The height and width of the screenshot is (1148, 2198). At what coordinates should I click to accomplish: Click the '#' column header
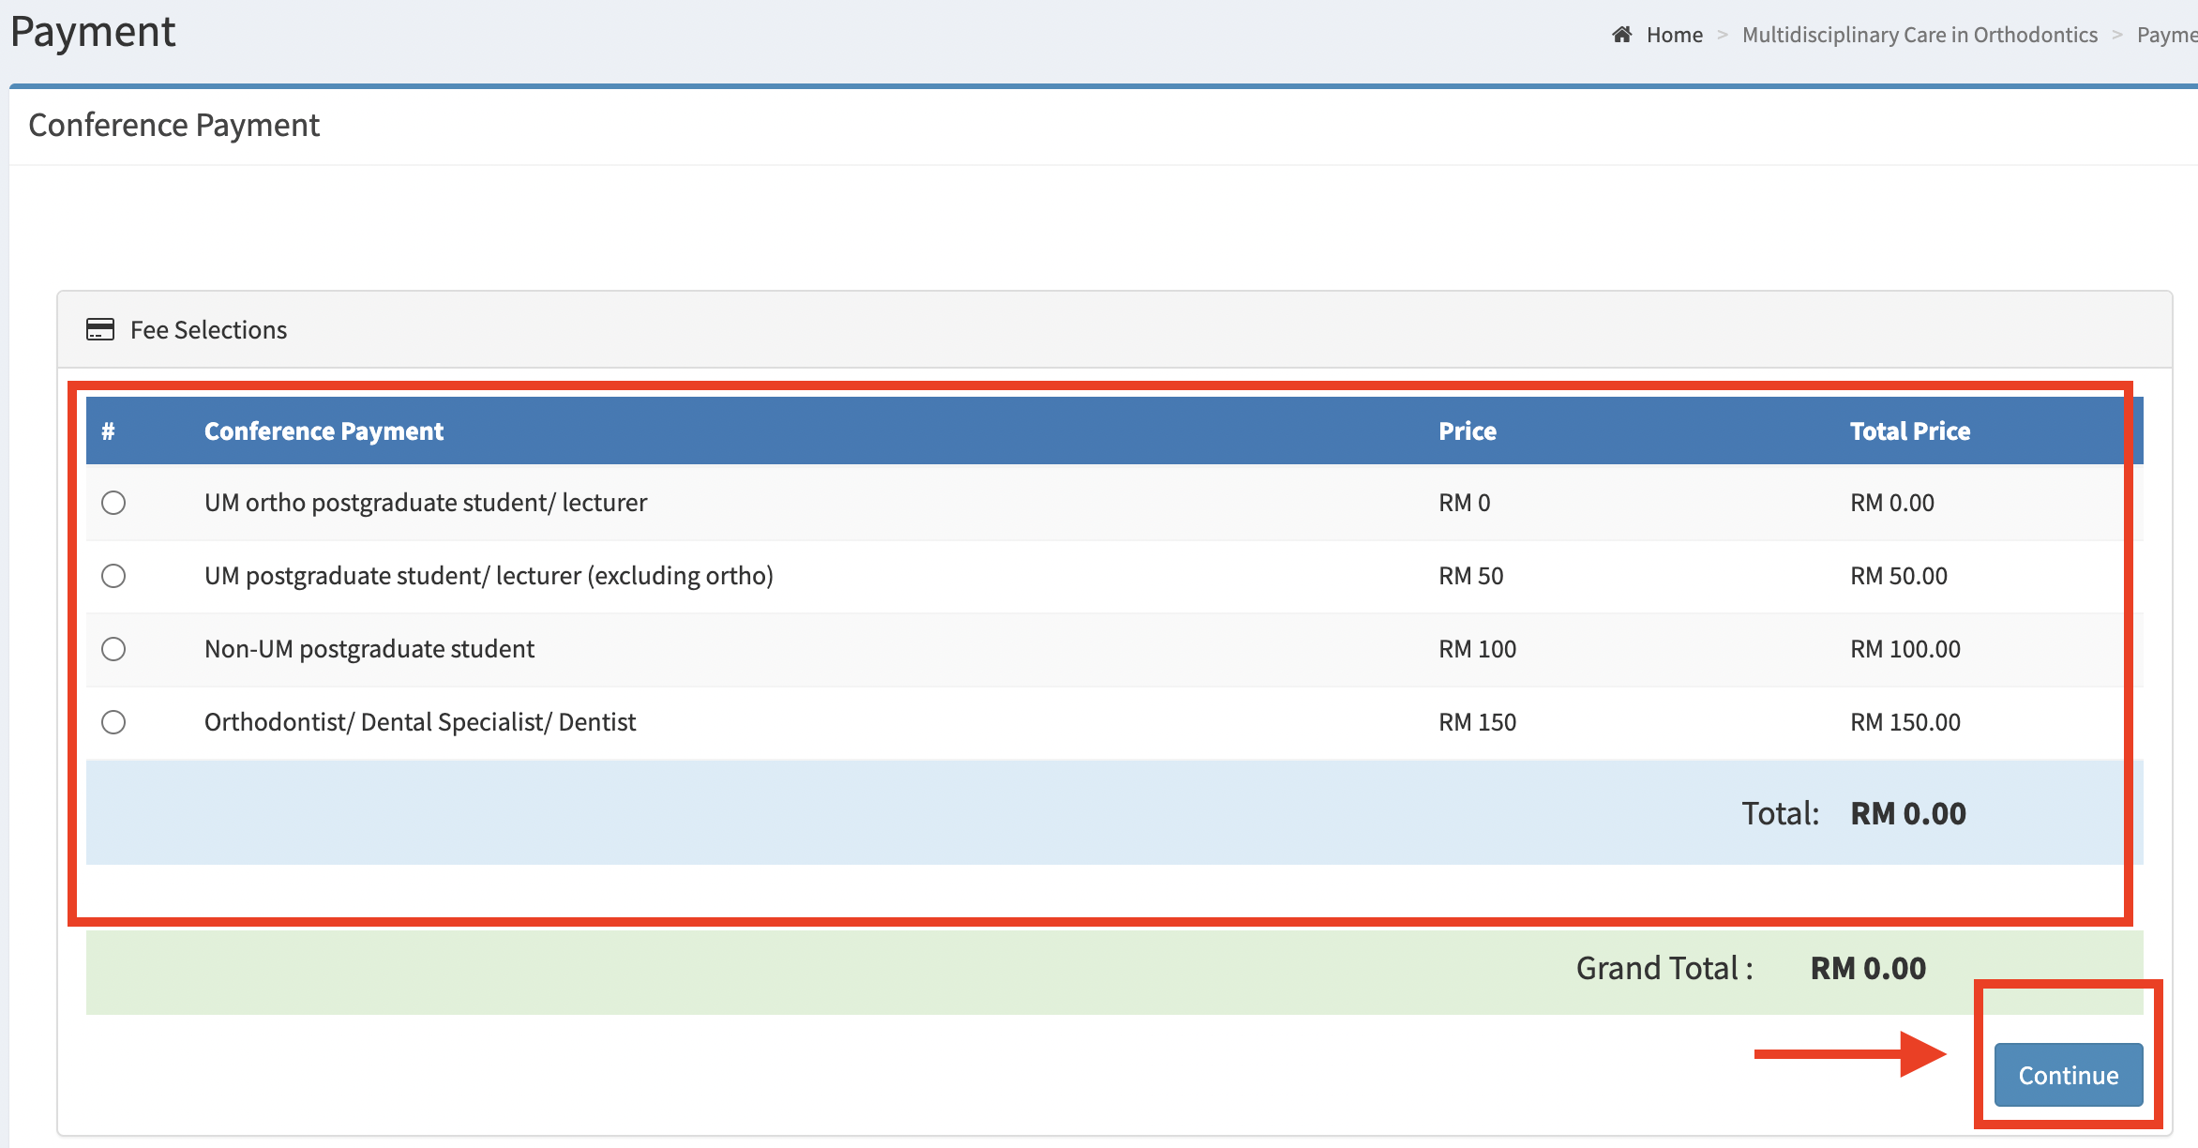[x=108, y=431]
